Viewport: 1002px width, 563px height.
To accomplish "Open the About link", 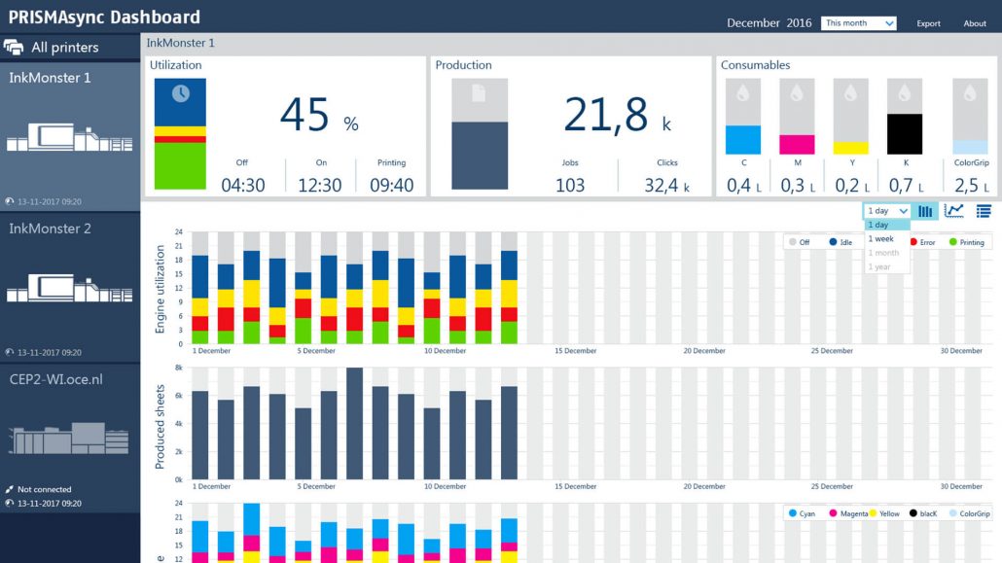I will [975, 22].
